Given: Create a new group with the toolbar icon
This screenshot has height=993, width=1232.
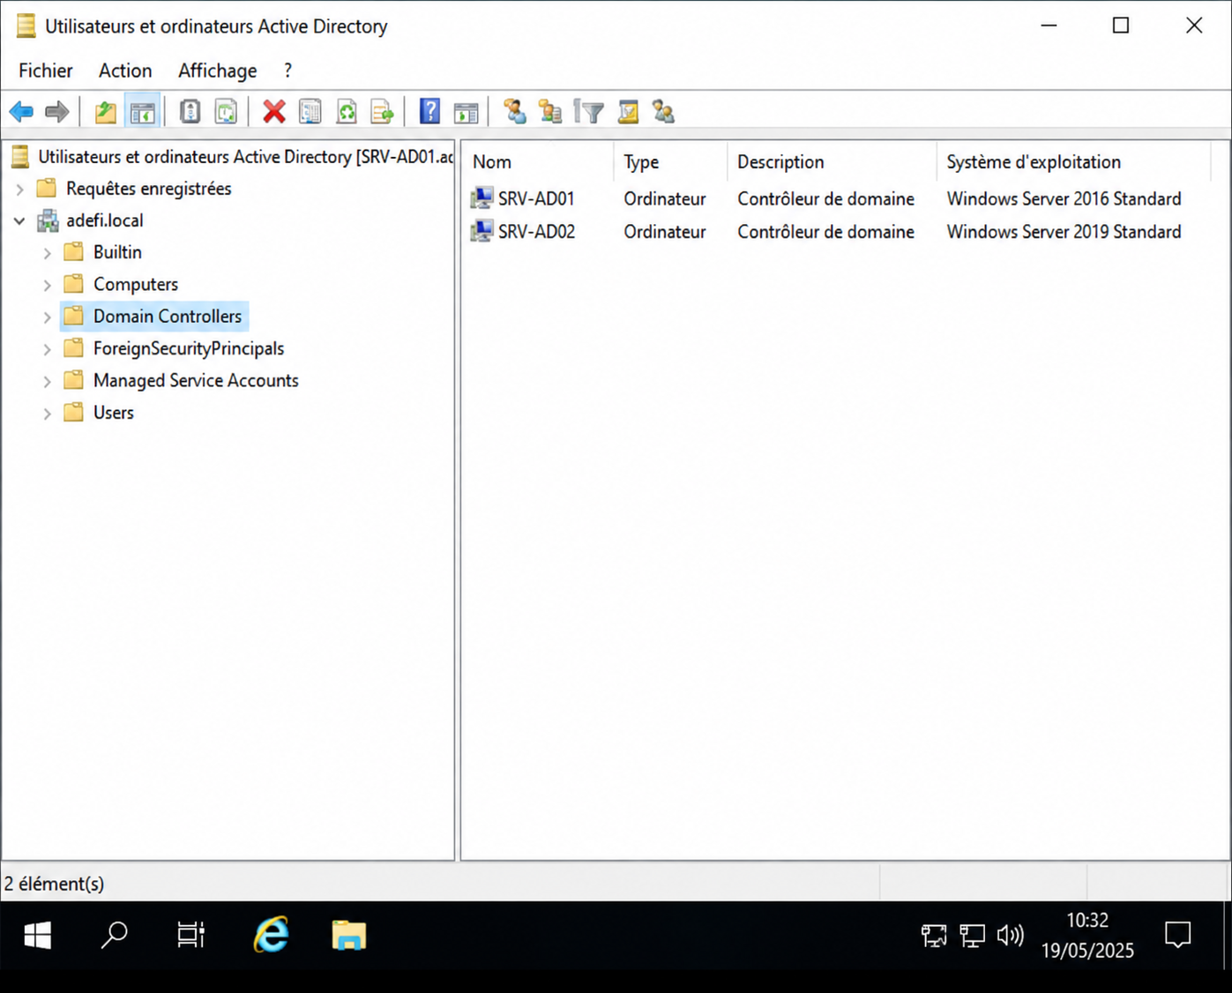Looking at the screenshot, I should click(x=550, y=112).
